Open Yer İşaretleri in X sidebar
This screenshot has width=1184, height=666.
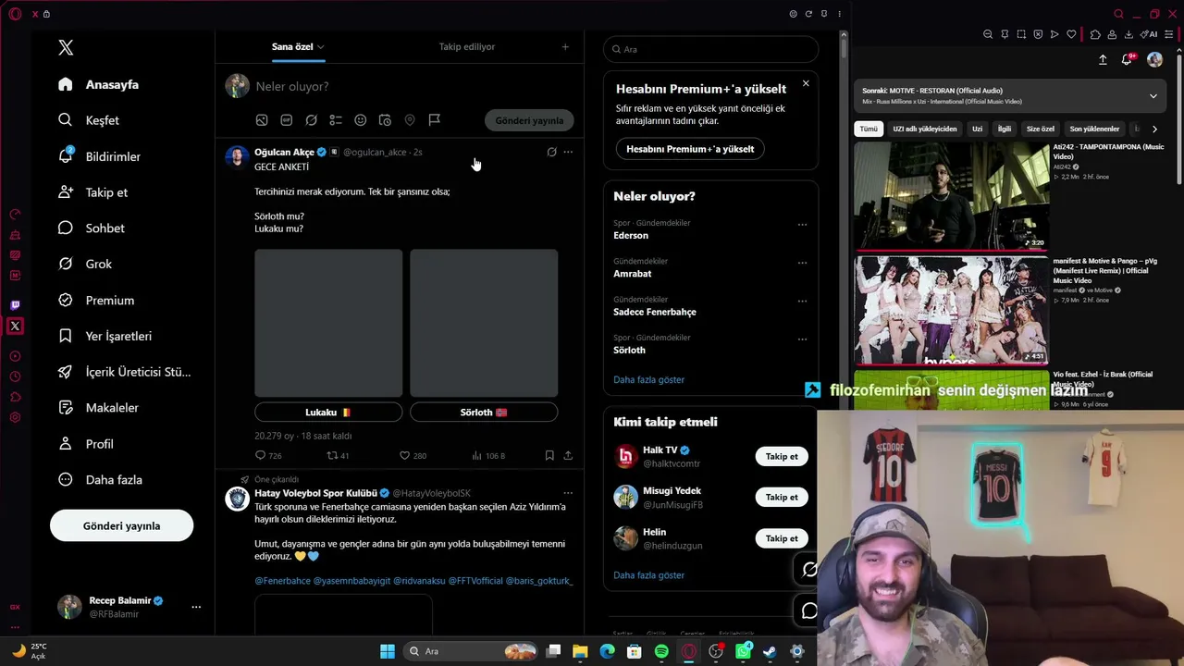pos(105,336)
